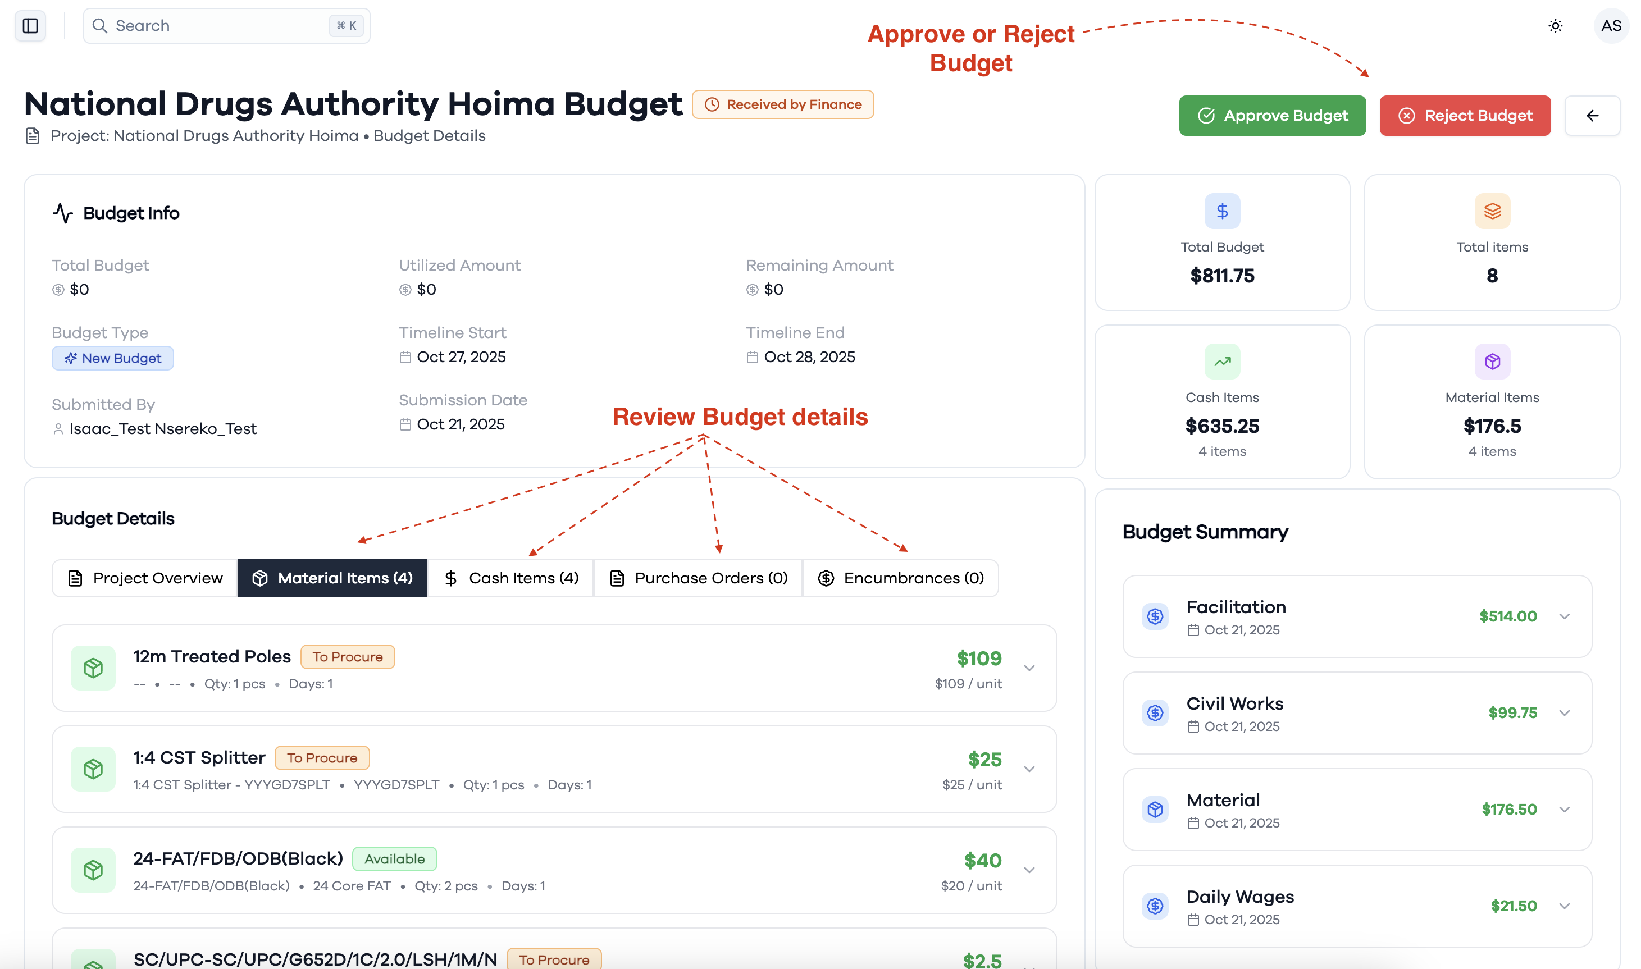Open the AS user avatar menu
The image size is (1641, 969).
[x=1611, y=25]
